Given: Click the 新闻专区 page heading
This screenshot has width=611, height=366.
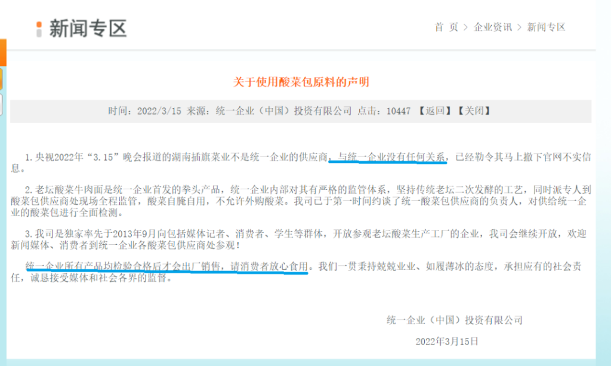Looking at the screenshot, I should click(88, 29).
